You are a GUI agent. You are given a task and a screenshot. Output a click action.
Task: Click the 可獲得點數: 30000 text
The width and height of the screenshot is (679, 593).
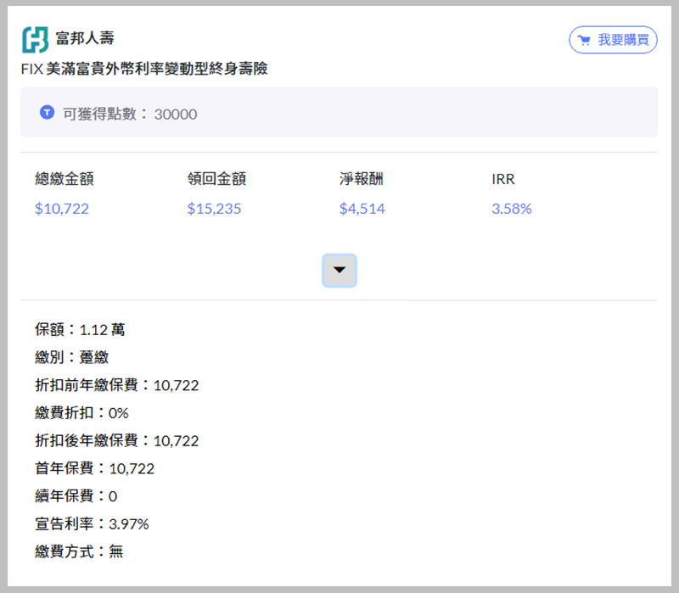[131, 115]
